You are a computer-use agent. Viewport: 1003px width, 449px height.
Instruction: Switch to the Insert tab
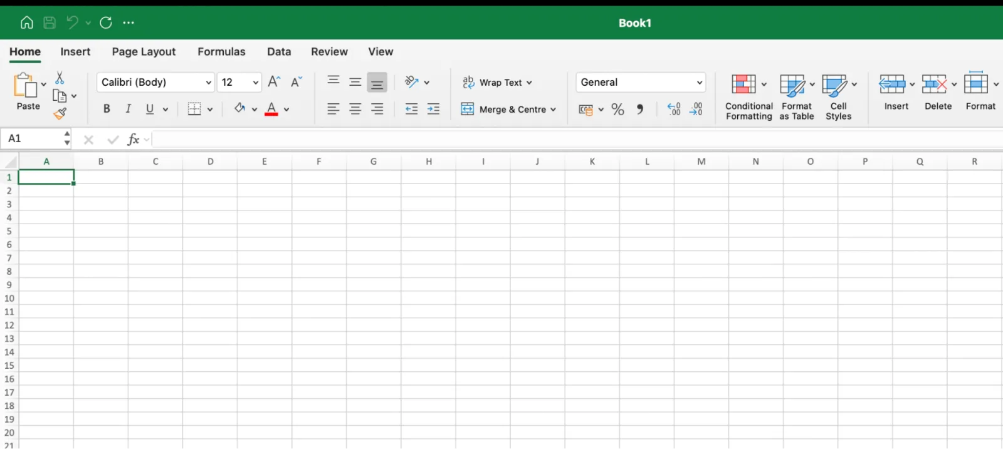coord(75,51)
